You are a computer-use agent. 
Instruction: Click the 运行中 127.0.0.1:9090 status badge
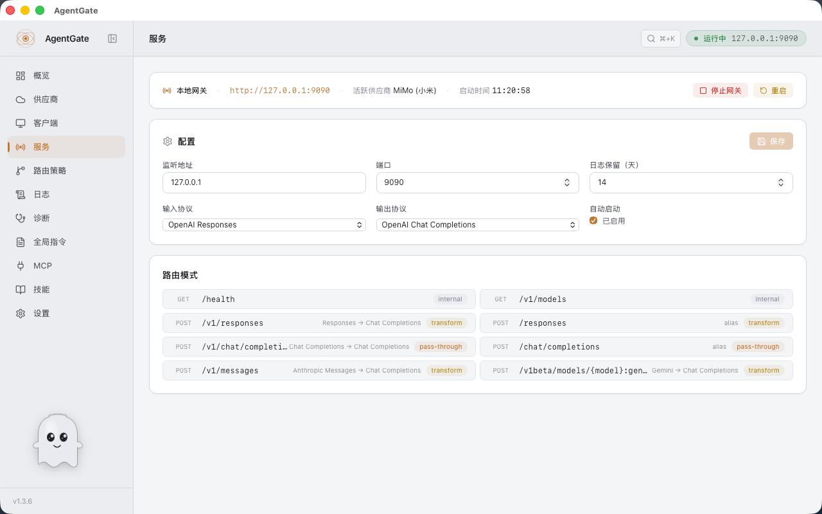click(x=746, y=39)
